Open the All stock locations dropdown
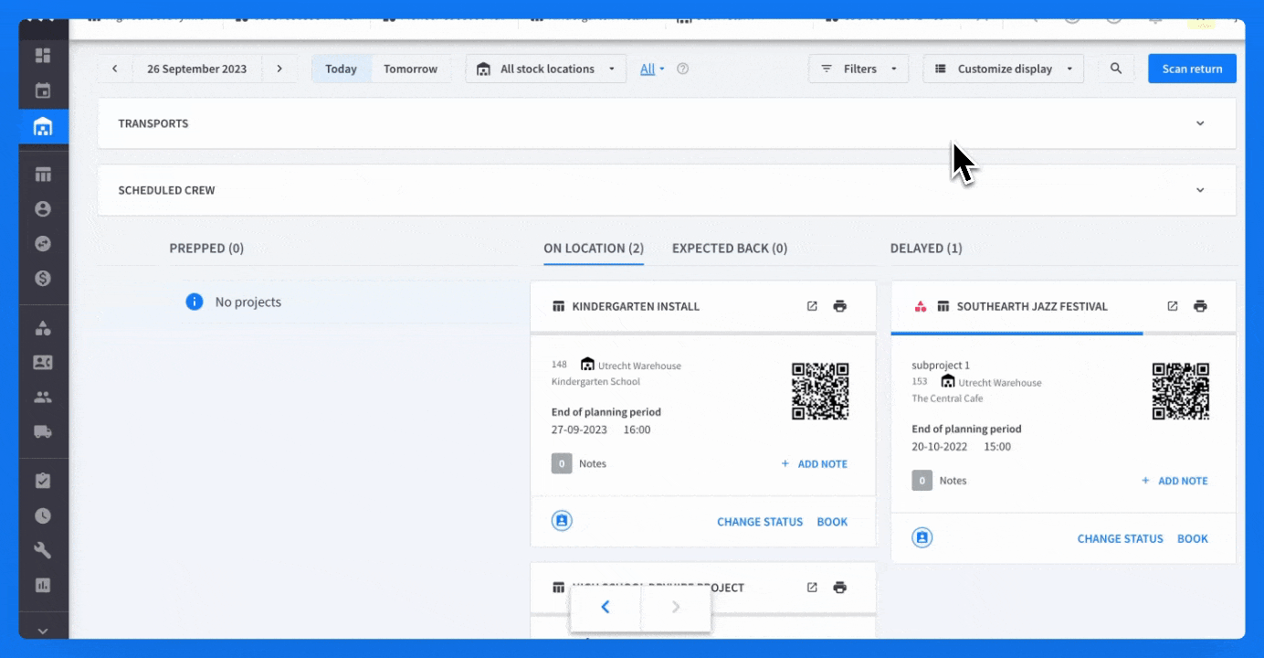The height and width of the screenshot is (658, 1264). 546,69
